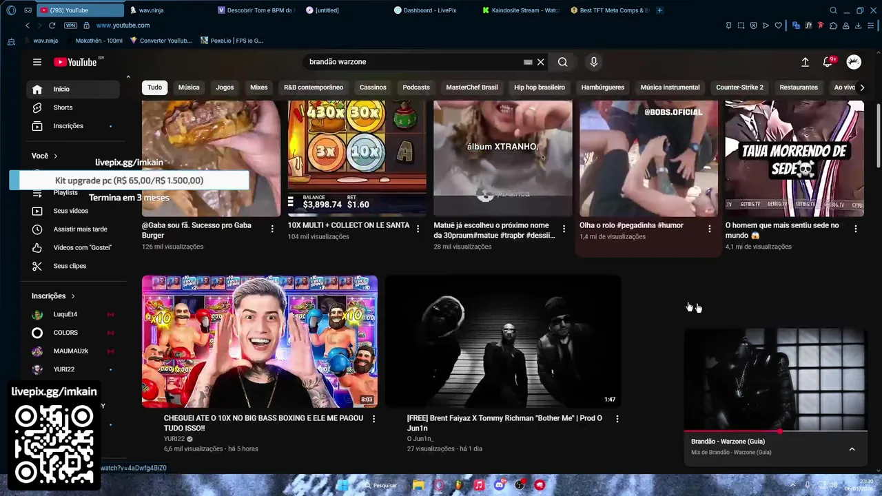
Task: Open YURI22 channel in the sidebar
Action: [73, 369]
